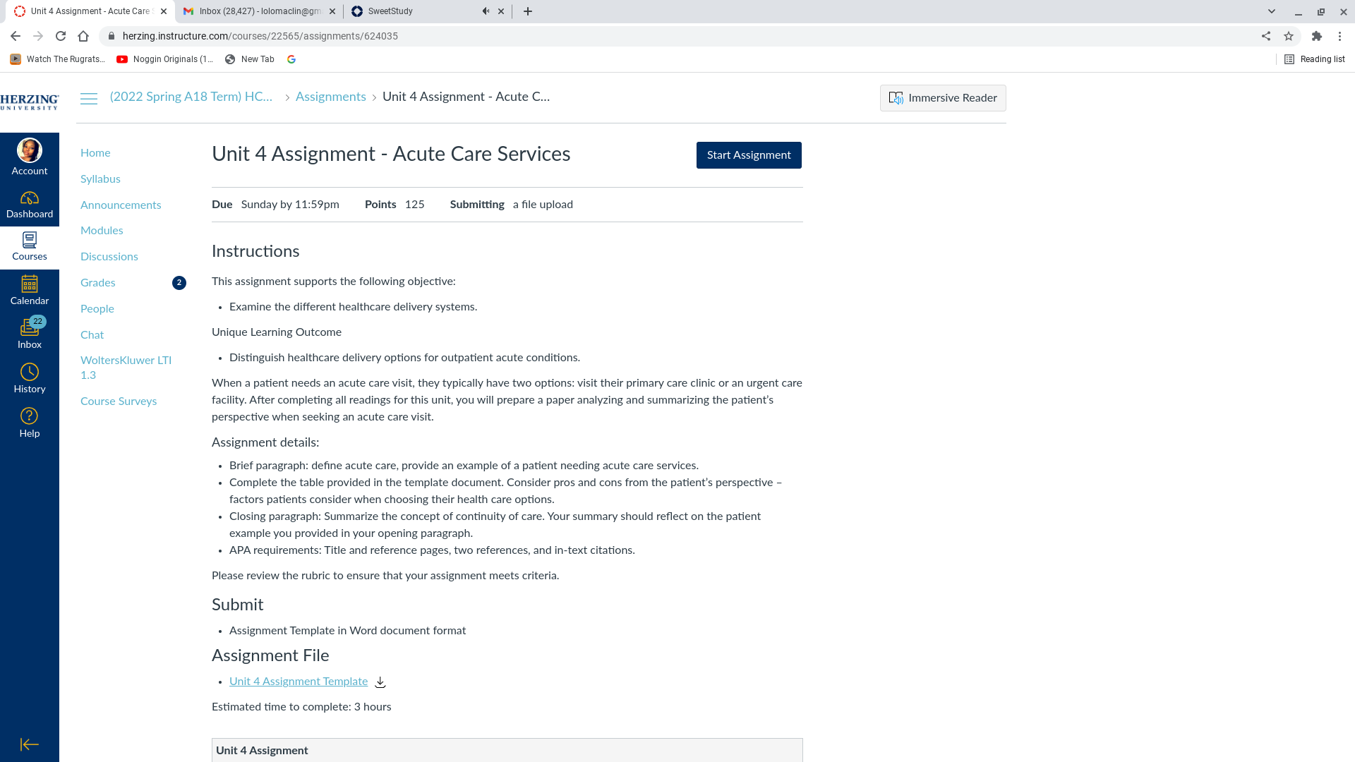Open Noggin Originals bookmark
Screen dimensions: 1355x762
tap(164, 59)
